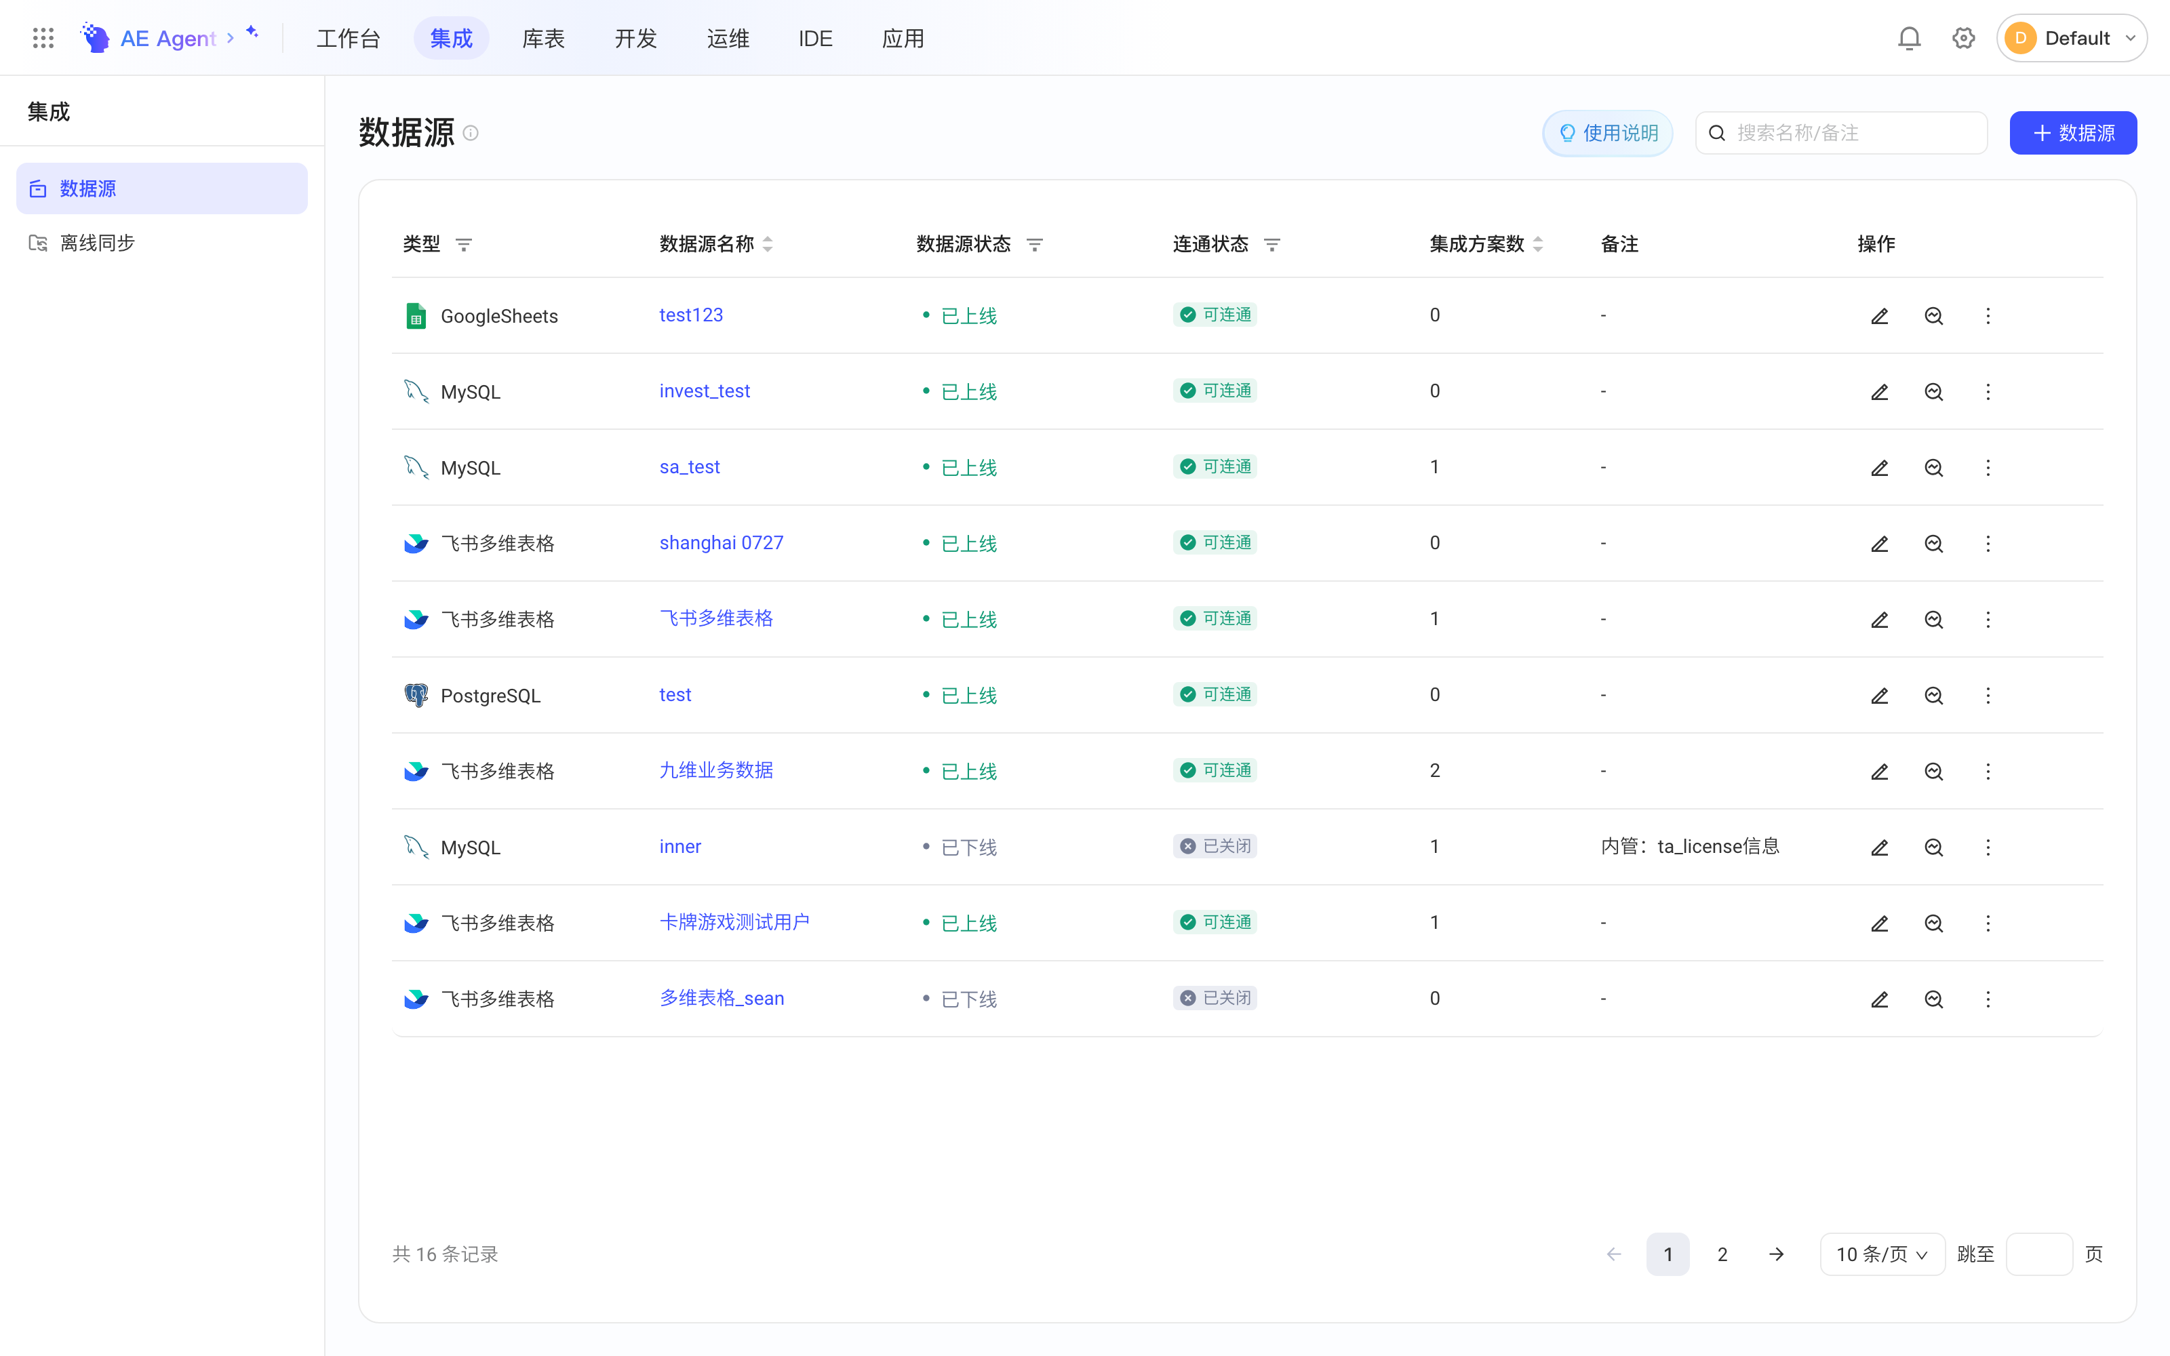The width and height of the screenshot is (2170, 1356).
Task: Open the IDE tab
Action: click(x=815, y=39)
